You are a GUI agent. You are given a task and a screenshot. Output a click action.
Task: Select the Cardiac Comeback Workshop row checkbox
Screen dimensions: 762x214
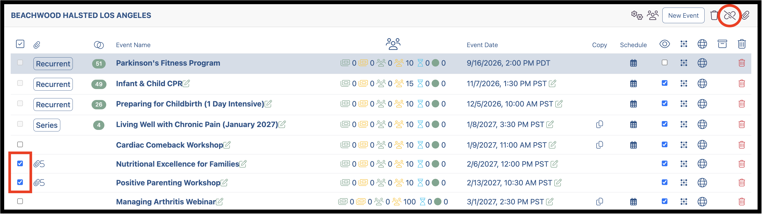coord(20,144)
